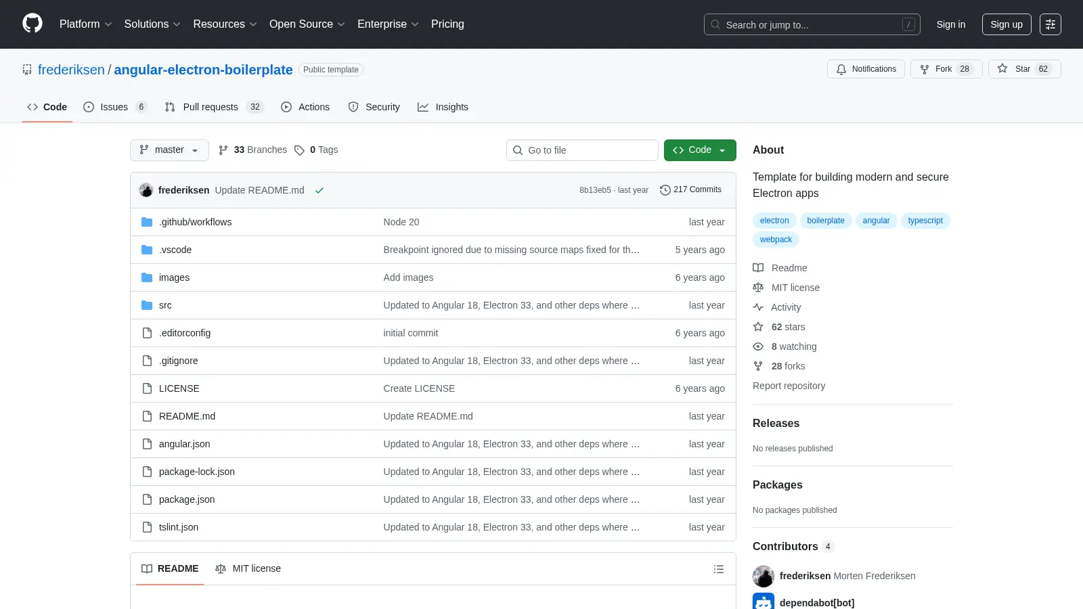Click the green check commit status icon
The width and height of the screenshot is (1083, 609).
pos(319,190)
